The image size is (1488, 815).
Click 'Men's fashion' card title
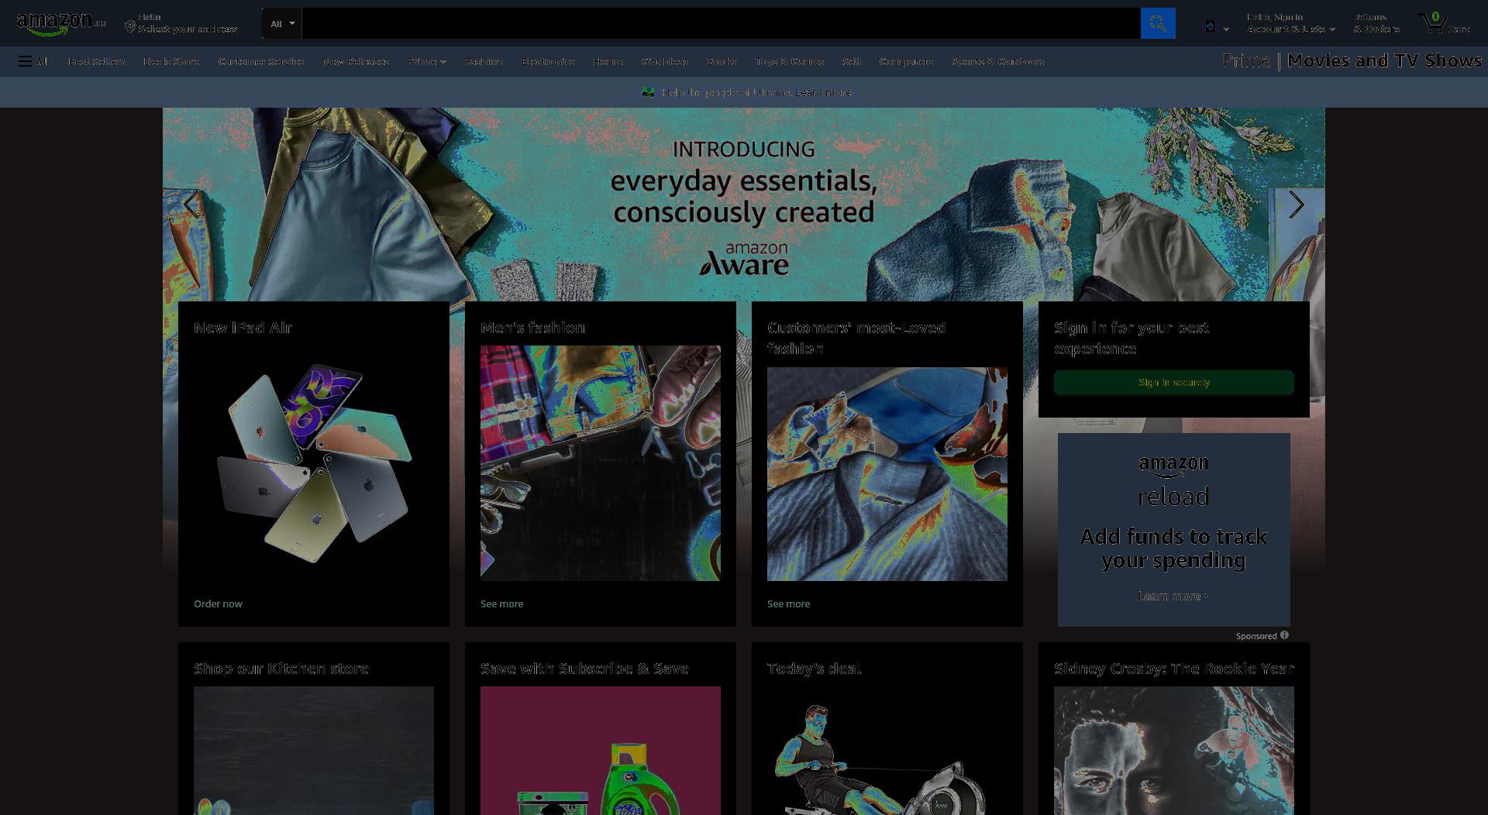[x=532, y=328]
